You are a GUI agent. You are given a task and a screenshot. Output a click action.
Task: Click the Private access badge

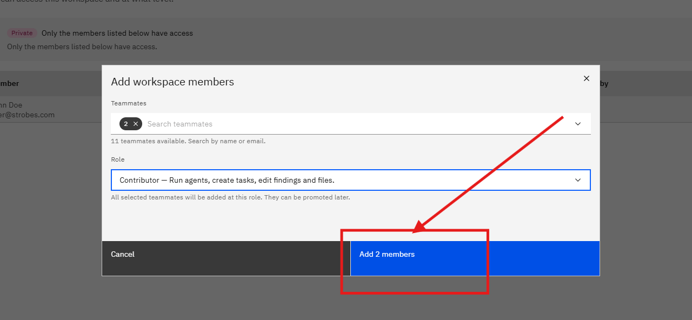tap(22, 33)
